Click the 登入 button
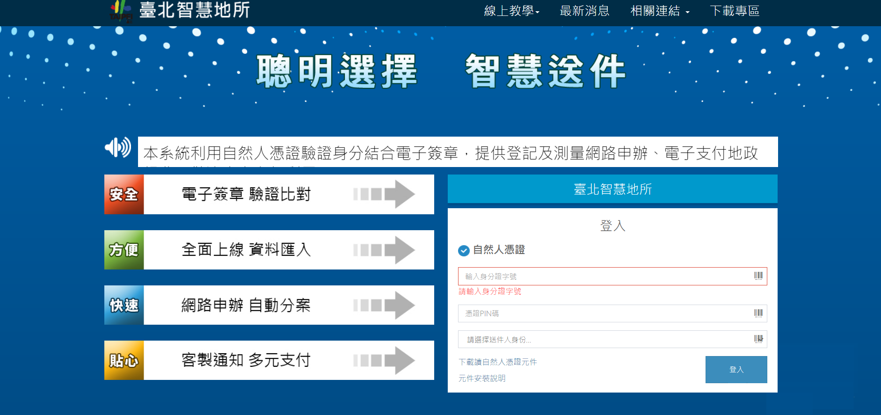The image size is (881, 415). tap(736, 370)
